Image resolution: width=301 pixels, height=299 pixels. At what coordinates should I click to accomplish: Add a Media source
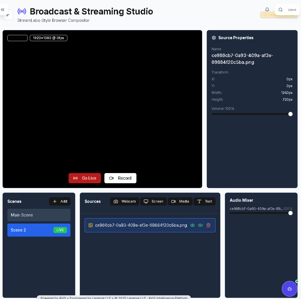[x=180, y=201]
